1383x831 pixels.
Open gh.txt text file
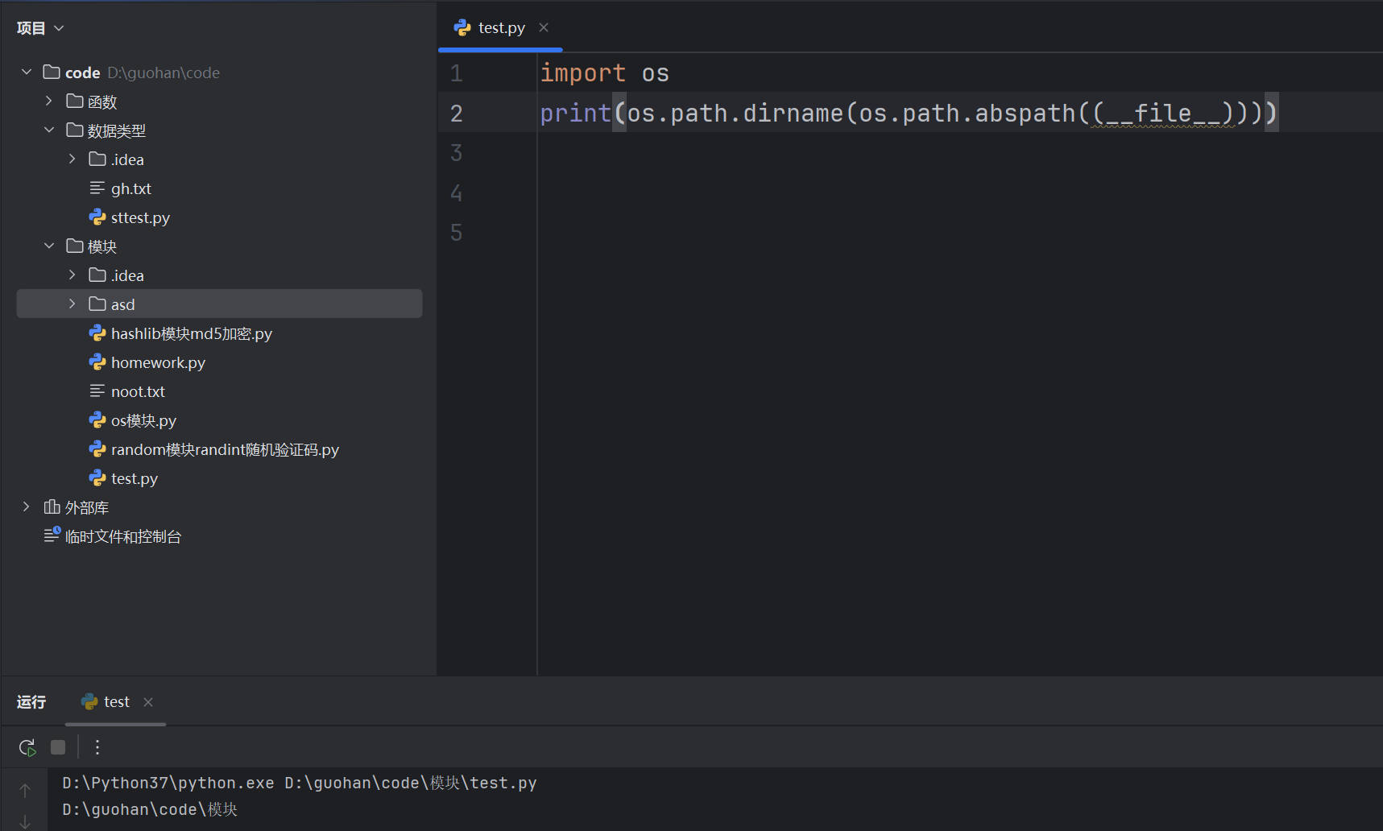[130, 188]
